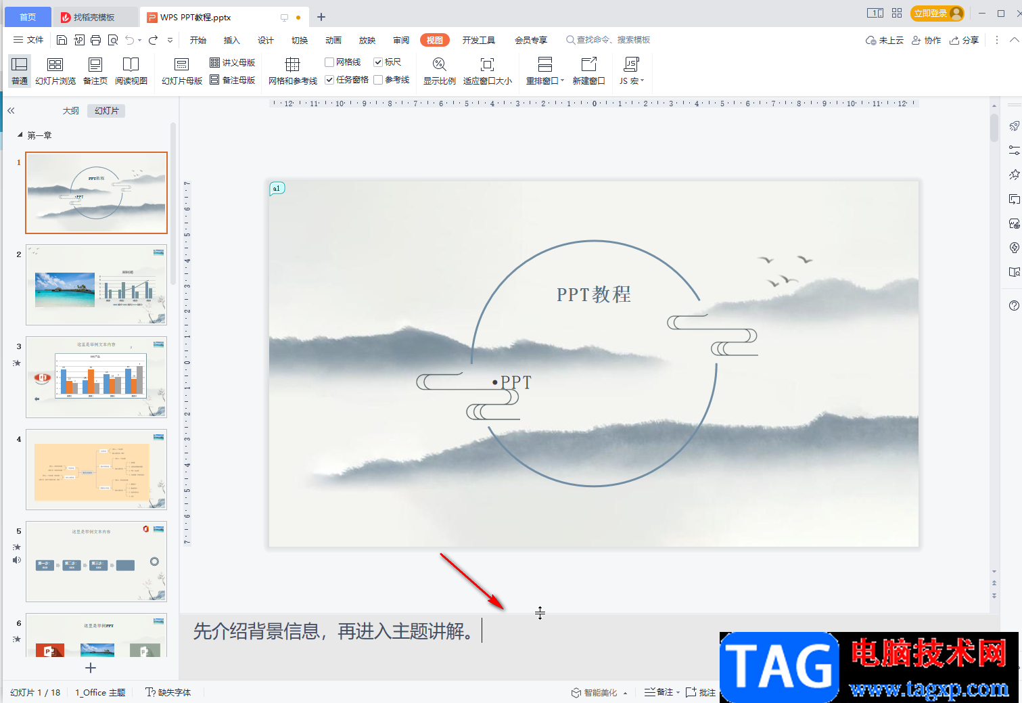This screenshot has height=703, width=1022.
Task: Open JS Macro (JS 宏) dropdown
Action: click(631, 71)
